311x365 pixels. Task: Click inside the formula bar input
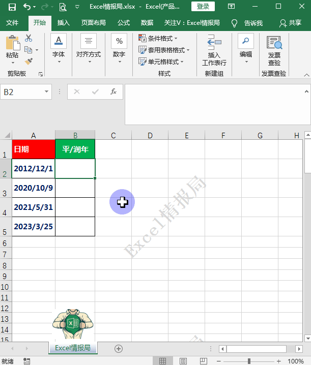[214, 104]
